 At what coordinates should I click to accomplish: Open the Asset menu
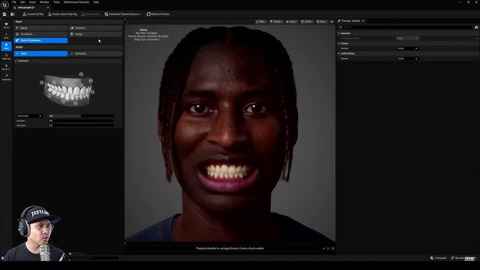pyautogui.click(x=32, y=2)
